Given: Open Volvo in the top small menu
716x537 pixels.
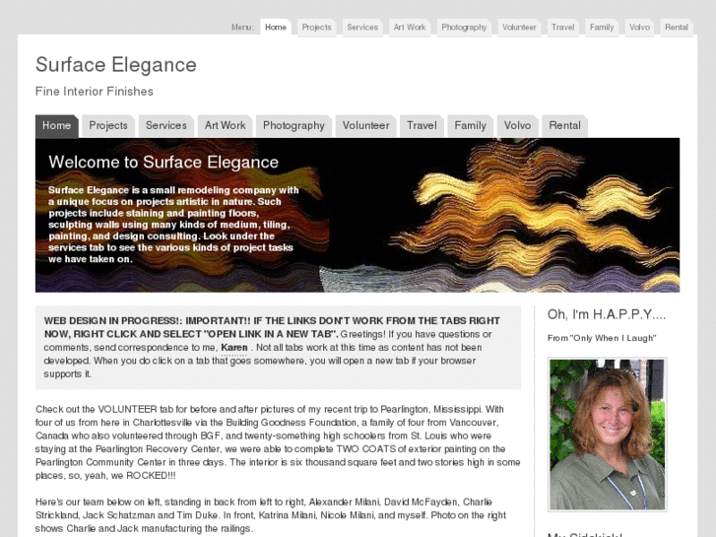Looking at the screenshot, I should tap(639, 27).
